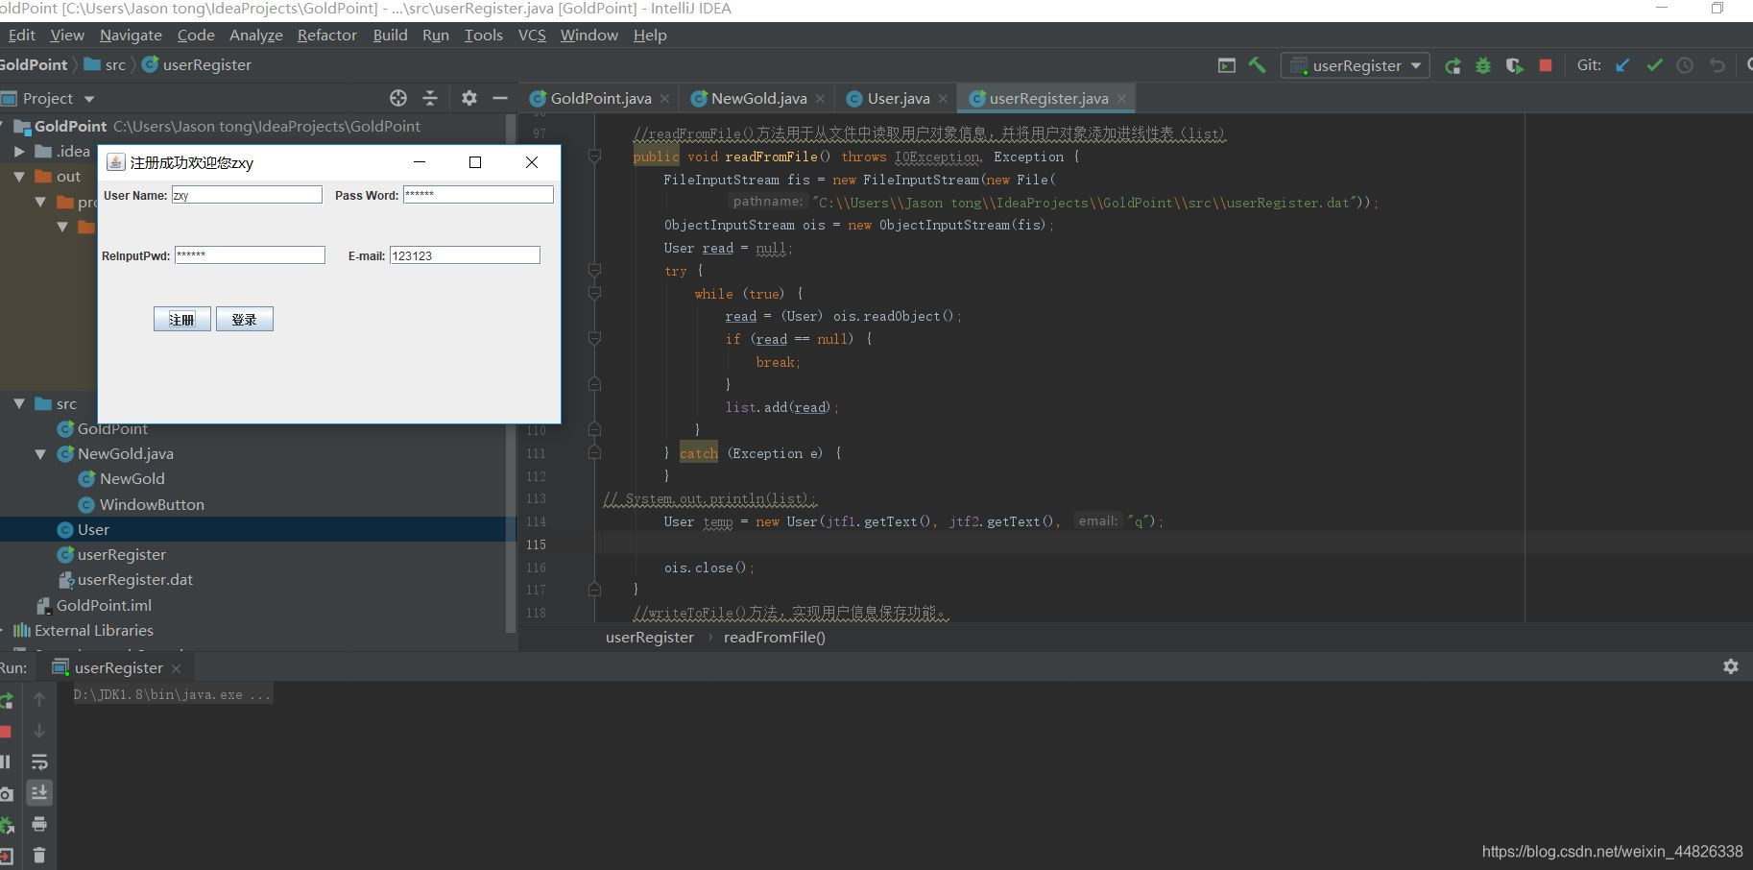Toggle code fold at line 111 catch
This screenshot has width=1753, height=870.
[x=594, y=452]
